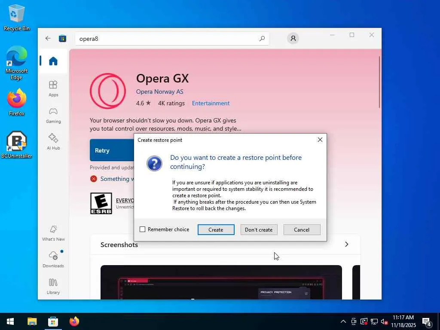Tick the Remember choice checkbox
The height and width of the screenshot is (330, 440).
click(142, 229)
